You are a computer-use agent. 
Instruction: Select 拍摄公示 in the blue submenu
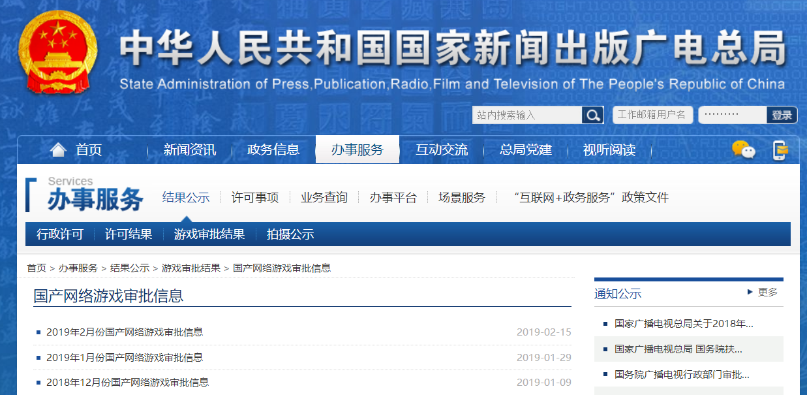click(290, 234)
